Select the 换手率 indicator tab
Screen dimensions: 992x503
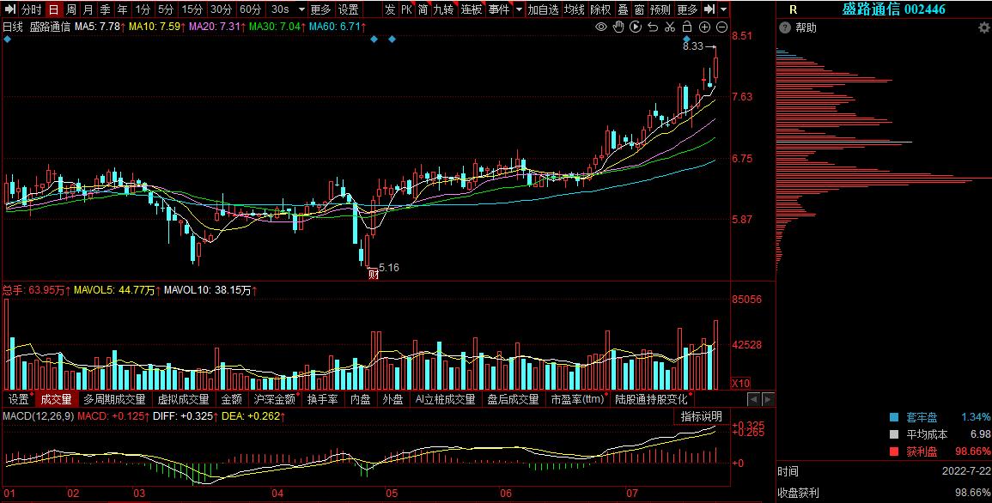tap(323, 399)
